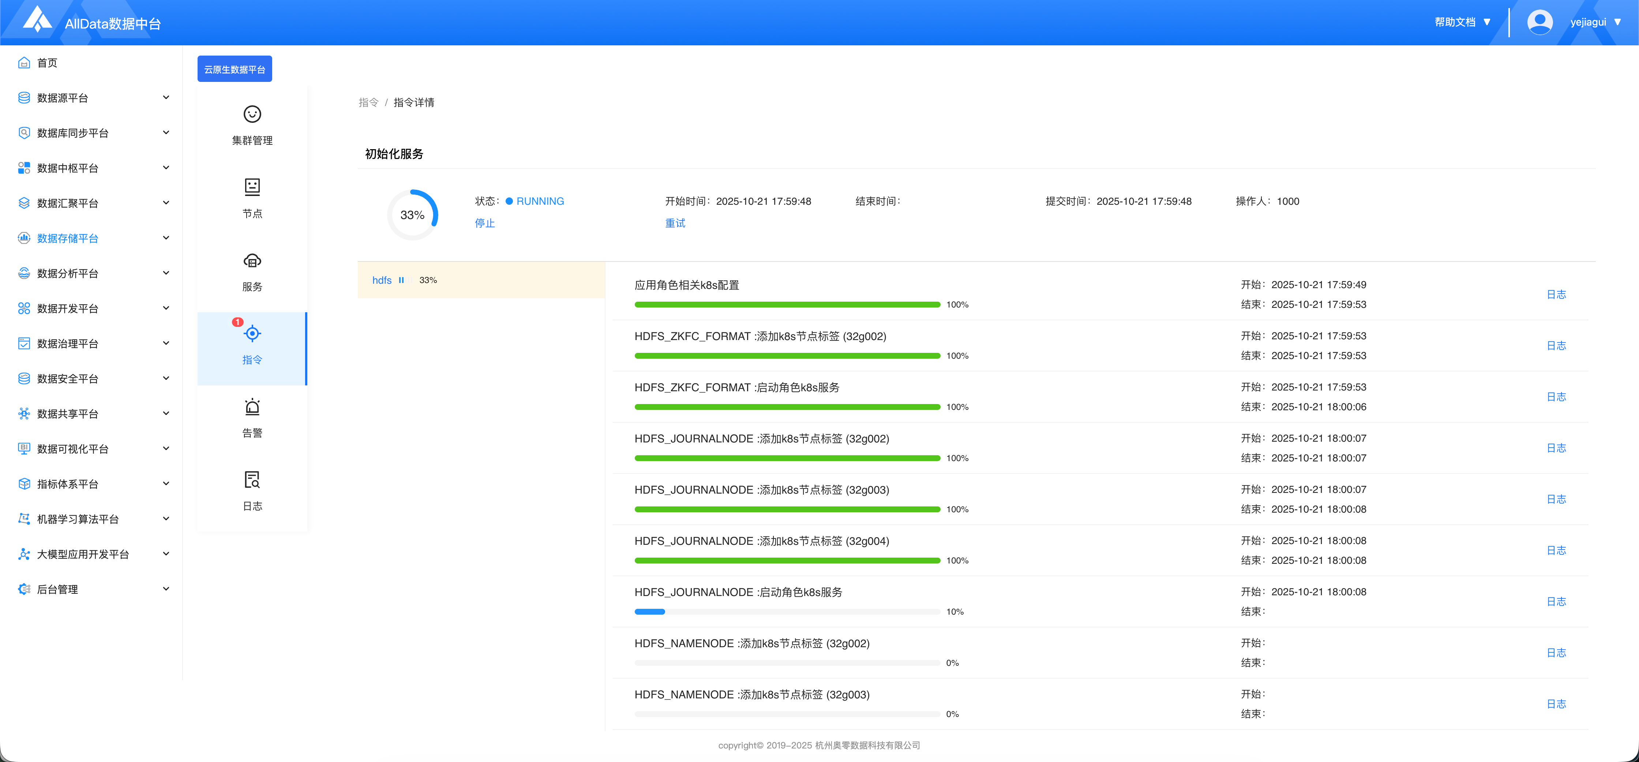Go to 首页 home menu item
The image size is (1639, 762).
point(47,63)
